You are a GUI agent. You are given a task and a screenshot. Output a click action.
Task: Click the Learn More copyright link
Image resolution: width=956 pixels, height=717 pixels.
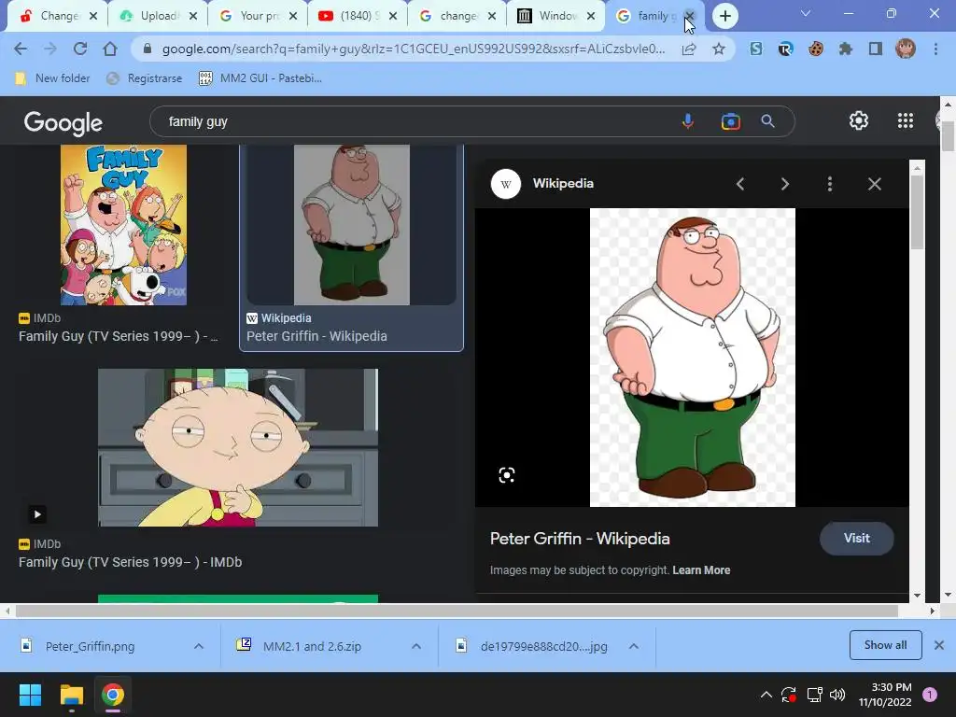[701, 570]
